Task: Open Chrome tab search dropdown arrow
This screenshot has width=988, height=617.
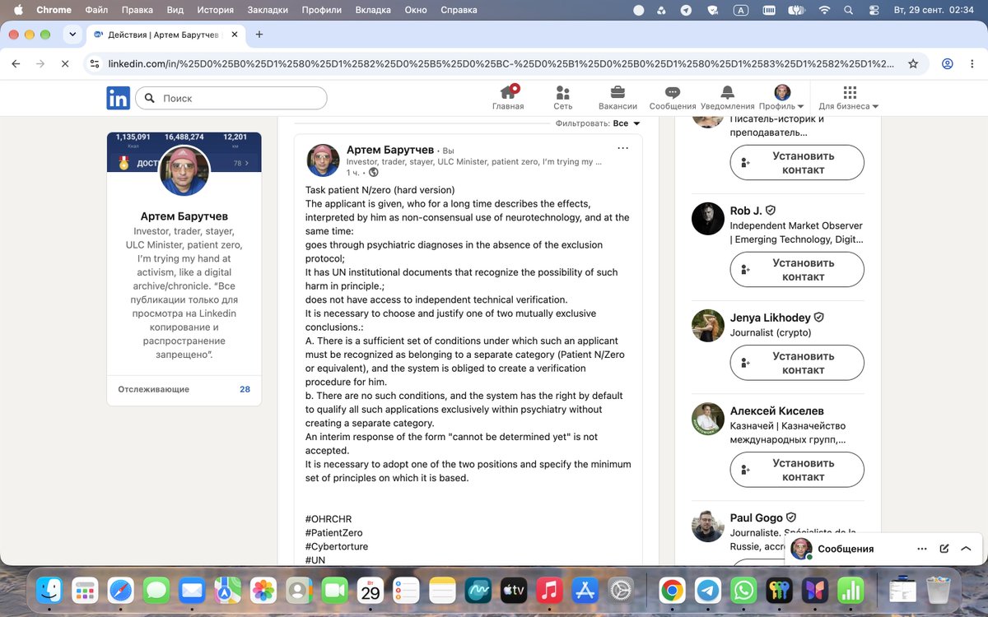Action: coord(72,35)
